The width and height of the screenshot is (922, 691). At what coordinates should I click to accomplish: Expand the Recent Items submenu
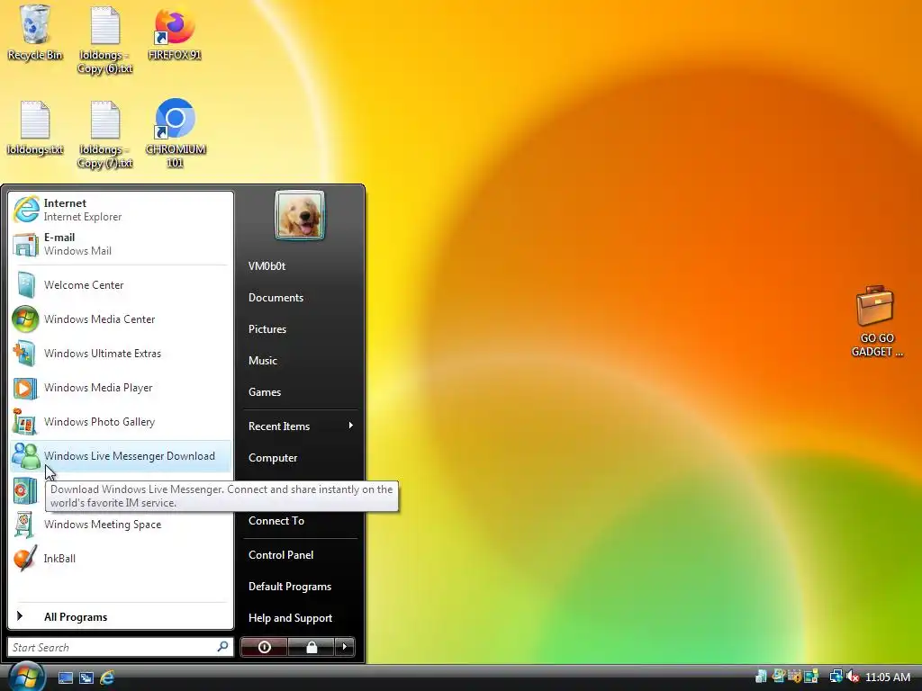[x=300, y=426]
